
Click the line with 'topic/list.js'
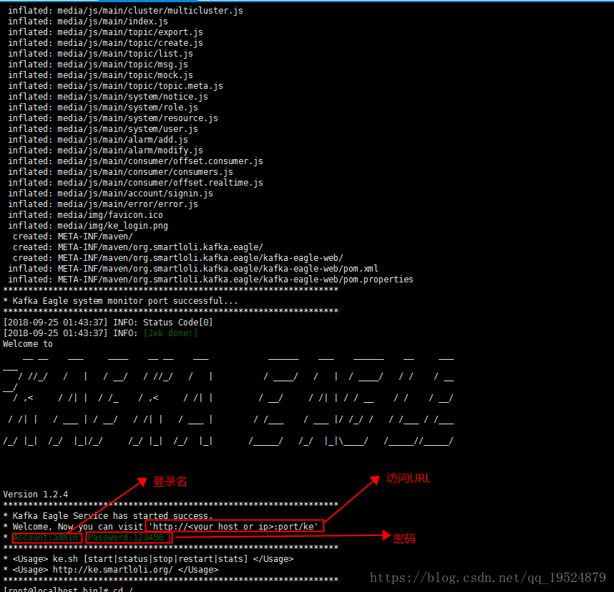click(100, 54)
